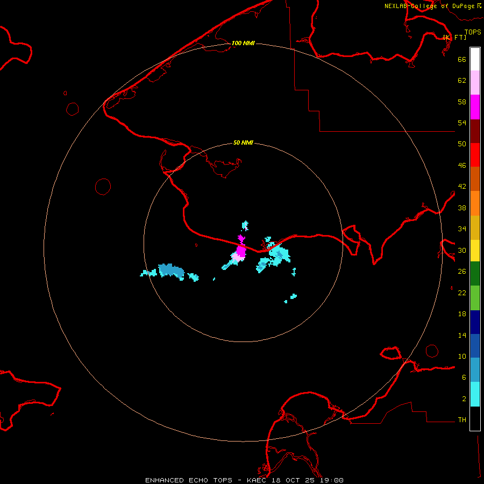The image size is (484, 484).
Task: Click the large magenta echo near radar center
Action: pos(241,252)
